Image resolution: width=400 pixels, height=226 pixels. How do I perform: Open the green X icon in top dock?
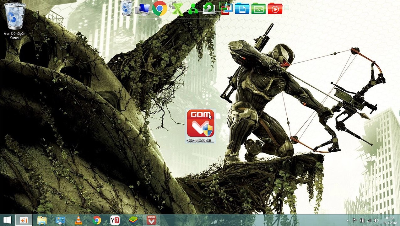(x=177, y=8)
